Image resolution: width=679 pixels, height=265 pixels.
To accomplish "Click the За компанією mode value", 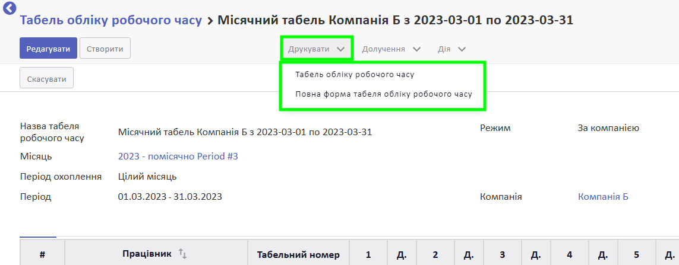I will (608, 128).
